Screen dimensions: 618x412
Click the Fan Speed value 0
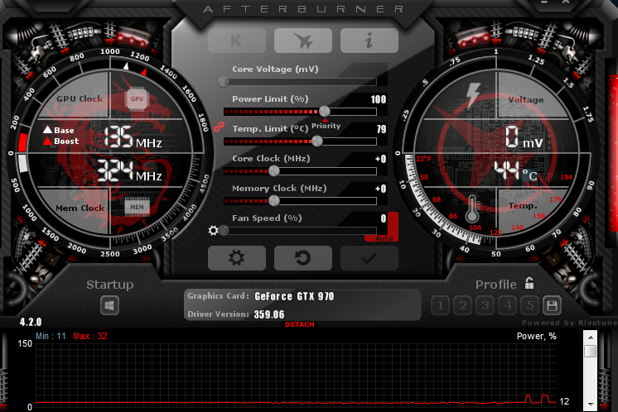tap(383, 218)
